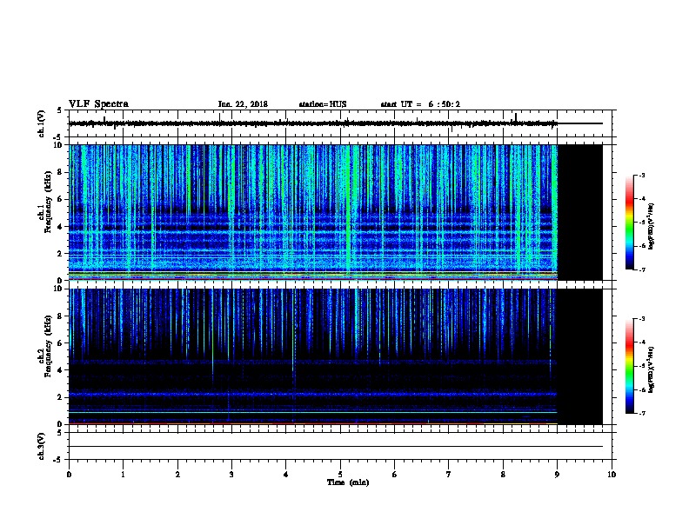Click the -7 label on ch.1 color bar

click(x=641, y=269)
